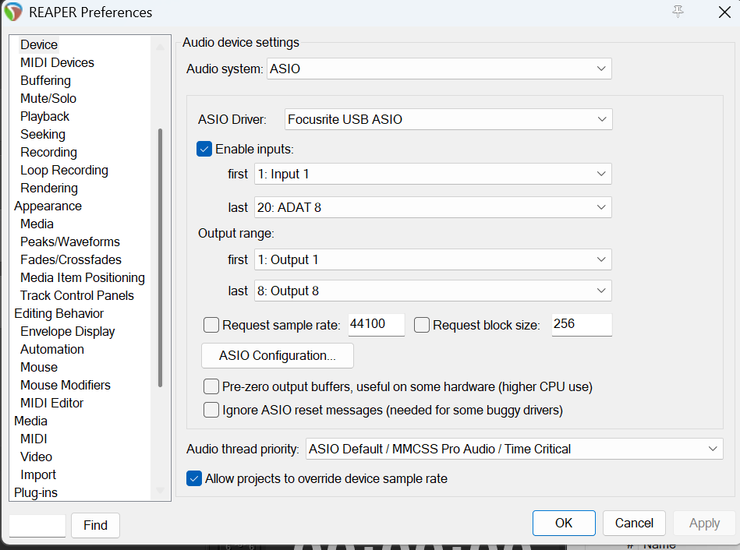This screenshot has width=740, height=550.
Task: Open first input dropdown showing Input 1
Action: click(x=433, y=174)
